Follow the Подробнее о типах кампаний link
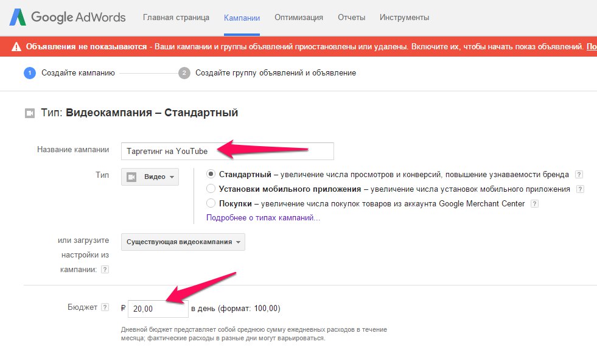 [x=263, y=218]
